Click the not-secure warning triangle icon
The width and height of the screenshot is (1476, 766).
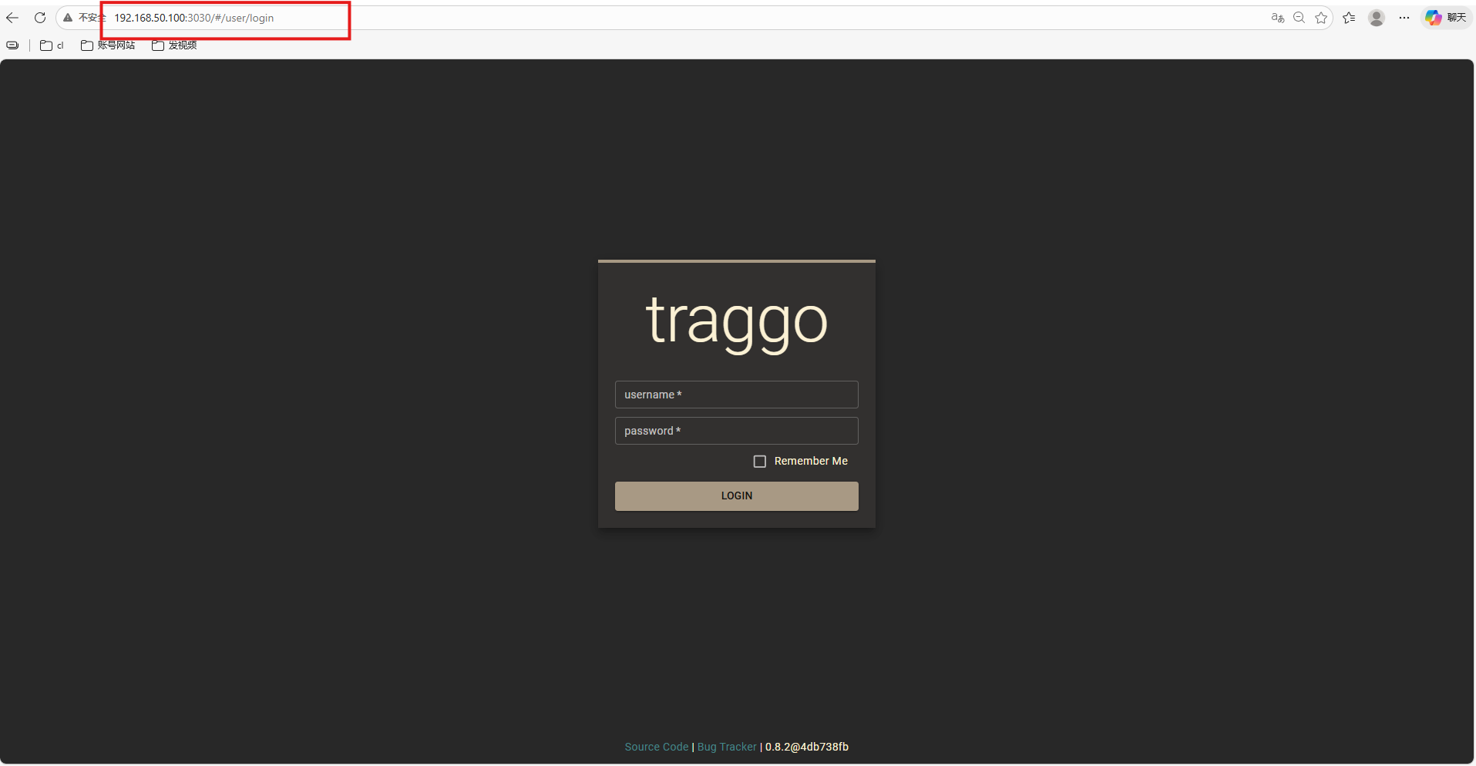(68, 18)
